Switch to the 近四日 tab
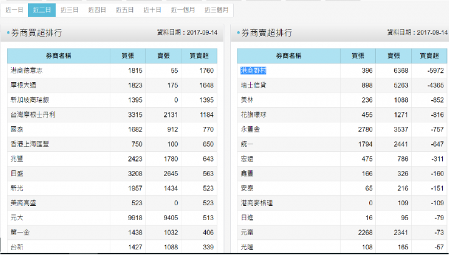Viewport: 449px width, 255px height. 97,10
